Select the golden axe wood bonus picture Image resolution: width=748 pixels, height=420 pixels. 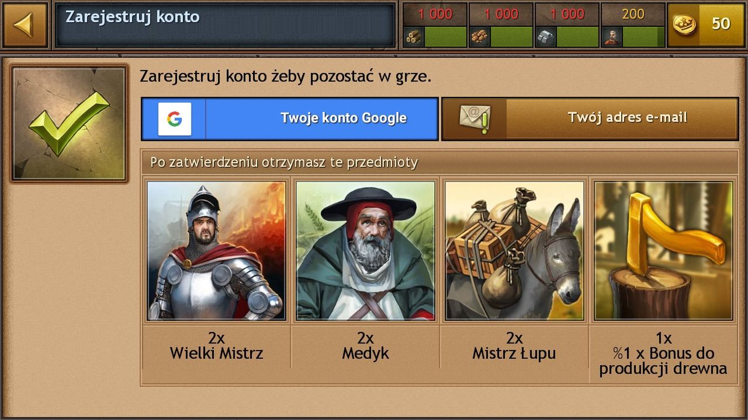click(x=663, y=251)
